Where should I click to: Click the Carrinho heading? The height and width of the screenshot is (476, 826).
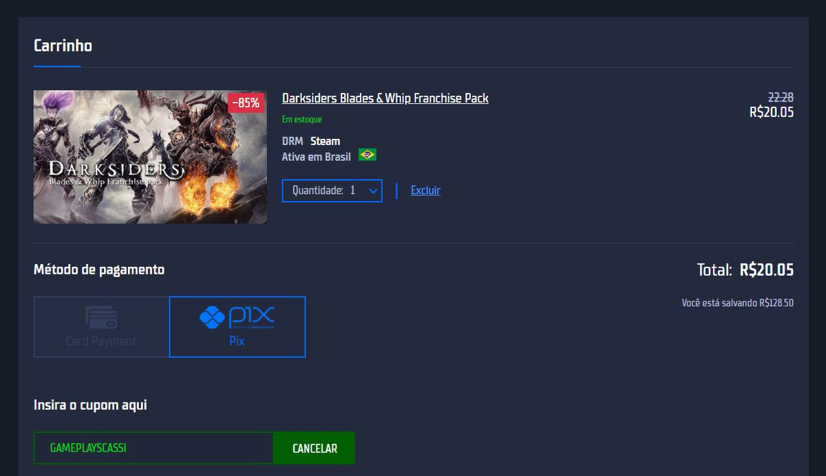point(63,46)
